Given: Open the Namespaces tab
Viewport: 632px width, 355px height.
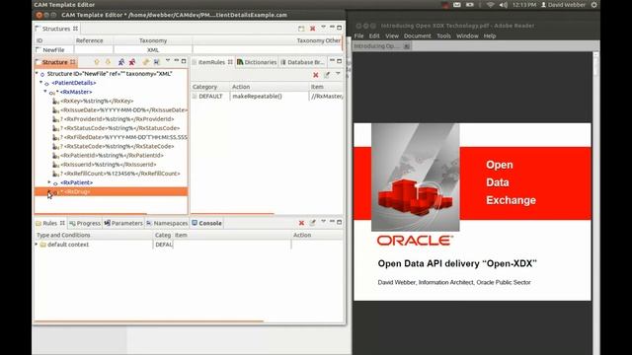Looking at the screenshot, I should (x=167, y=223).
